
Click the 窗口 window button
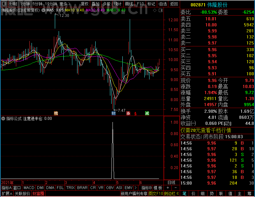(x=17, y=188)
